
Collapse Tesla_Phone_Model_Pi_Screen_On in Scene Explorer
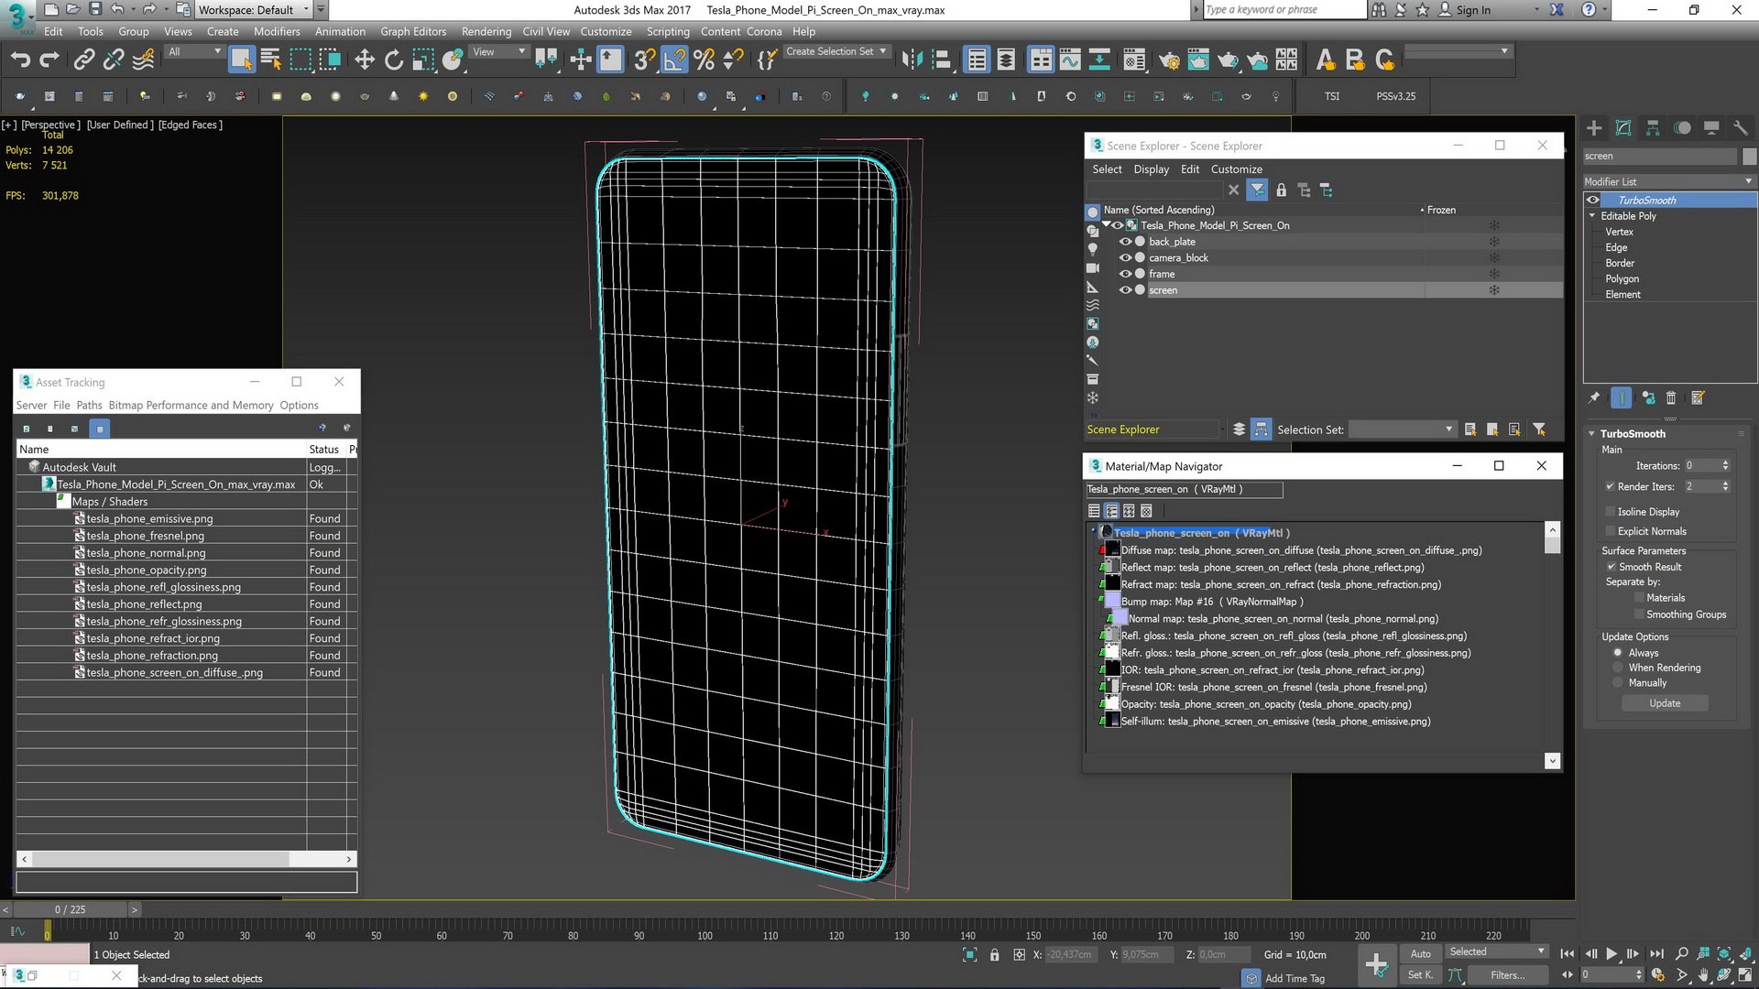coord(1107,225)
